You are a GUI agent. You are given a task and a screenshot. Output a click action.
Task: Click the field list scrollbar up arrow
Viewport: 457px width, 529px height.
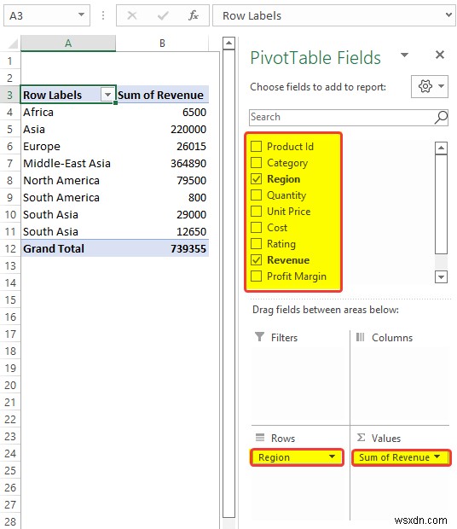[441, 148]
